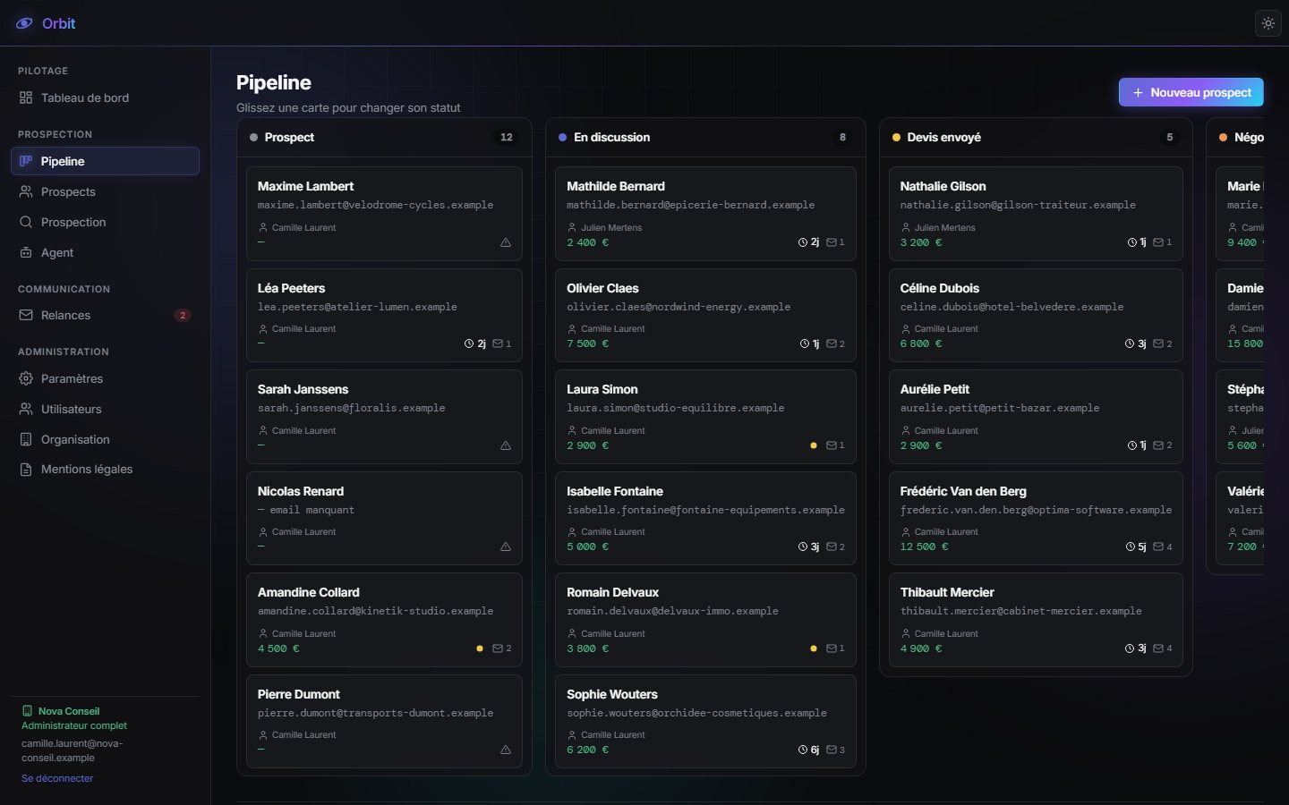The image size is (1289, 805).
Task: Click clock icon on Léa Peeters card
Action: (x=469, y=343)
